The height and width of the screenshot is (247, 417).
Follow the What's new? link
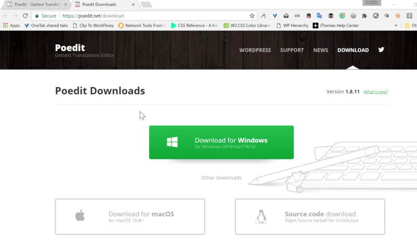[x=375, y=92]
